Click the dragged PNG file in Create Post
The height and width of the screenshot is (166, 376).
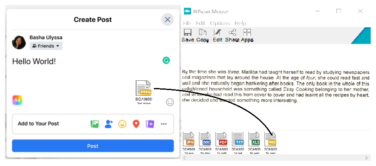coord(144,92)
